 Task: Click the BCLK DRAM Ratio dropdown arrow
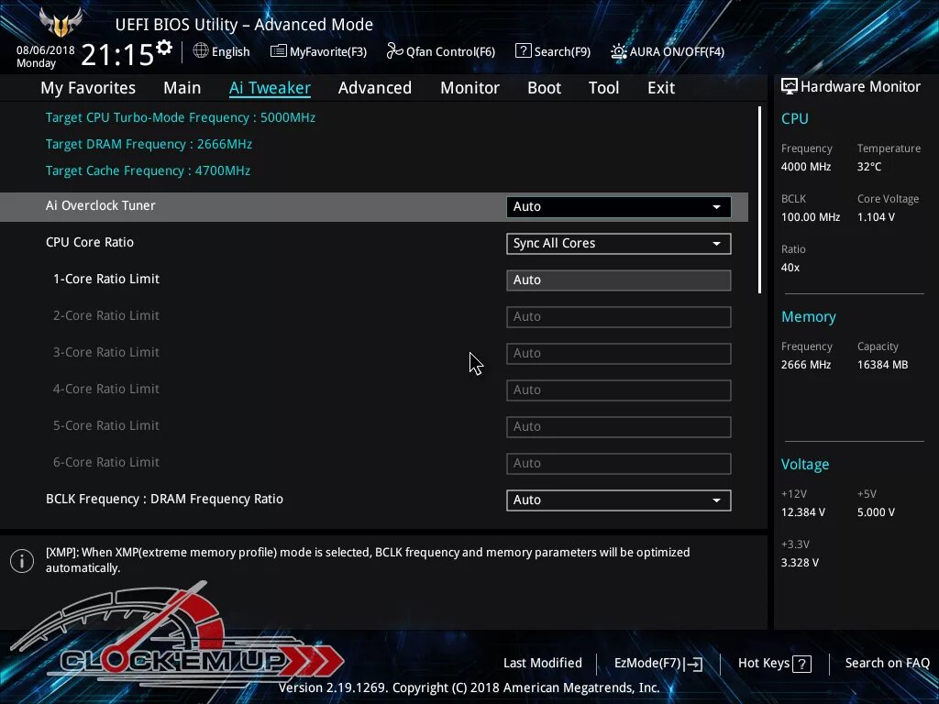pos(716,501)
